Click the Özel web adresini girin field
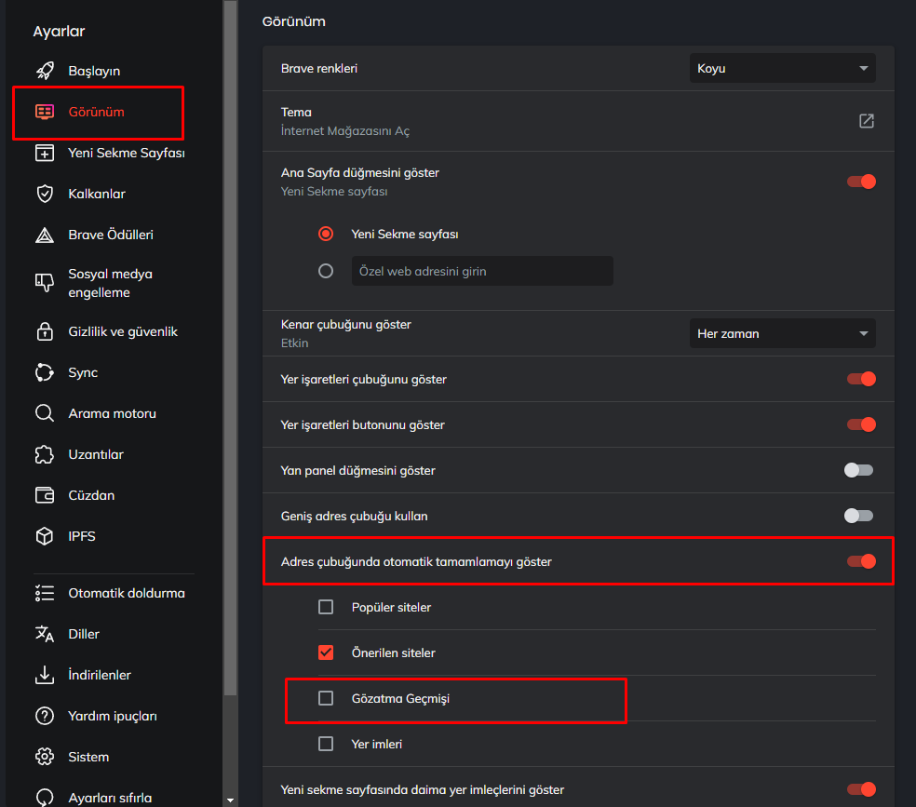This screenshot has width=916, height=807. pyautogui.click(x=482, y=271)
